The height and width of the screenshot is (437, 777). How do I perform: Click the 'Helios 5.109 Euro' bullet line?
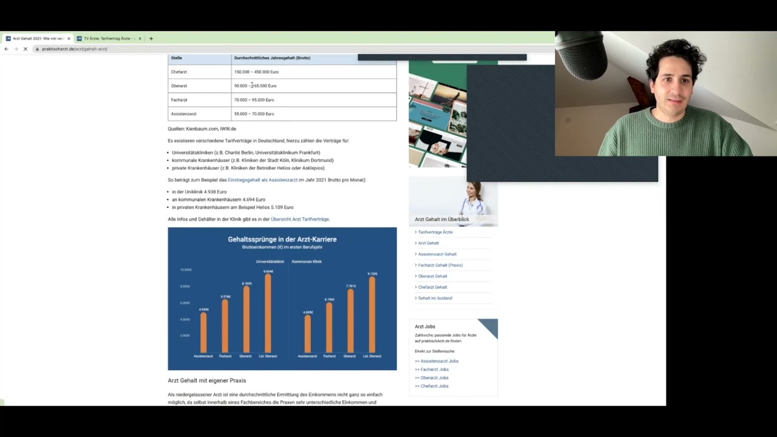tap(232, 208)
